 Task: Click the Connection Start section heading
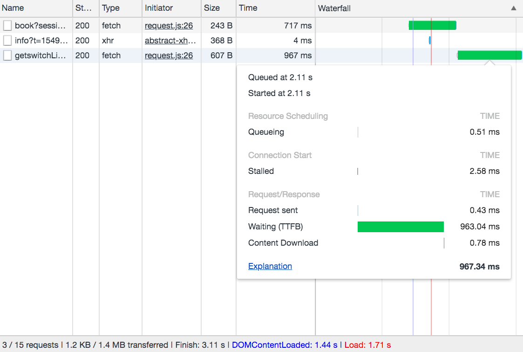(x=280, y=155)
